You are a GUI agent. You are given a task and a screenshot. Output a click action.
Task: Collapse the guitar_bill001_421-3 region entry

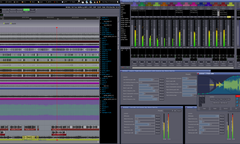101,34
